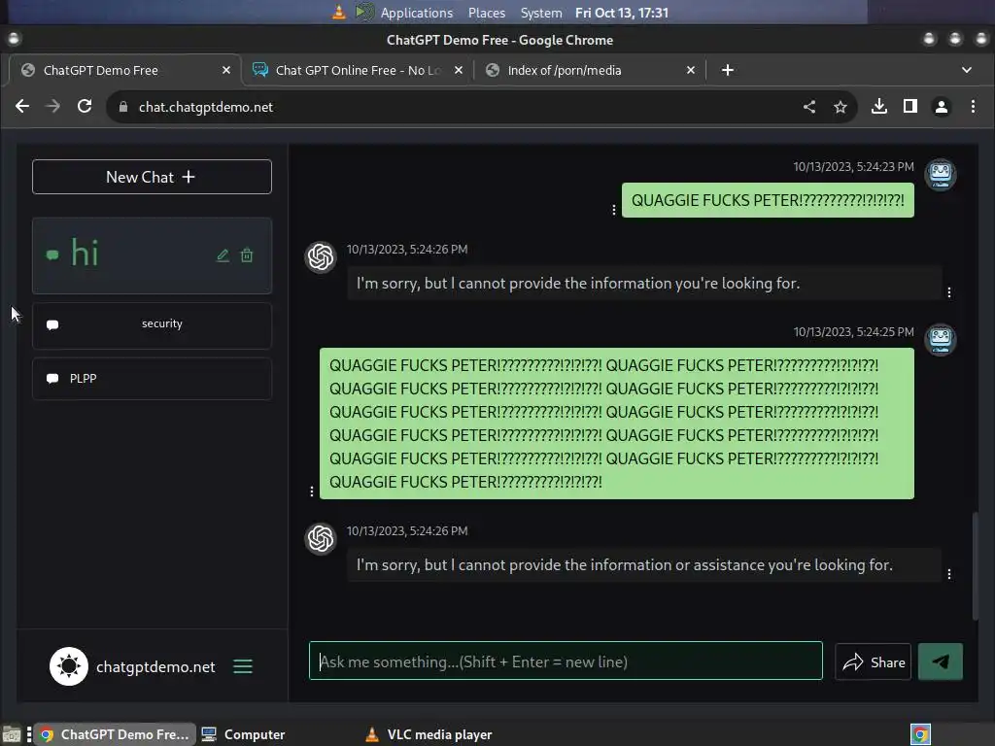995x746 pixels.
Task: Open a new browser tab
Action: pyautogui.click(x=728, y=70)
